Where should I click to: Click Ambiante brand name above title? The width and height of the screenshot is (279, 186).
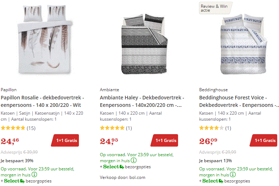point(109,90)
